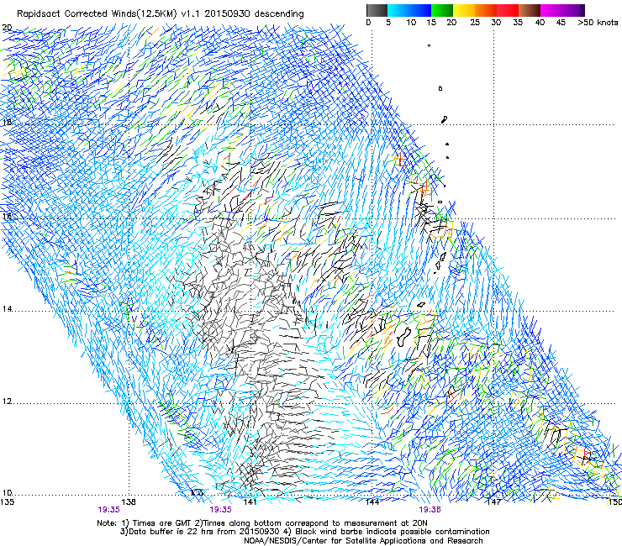622x546 pixels.
Task: Click the cyan-blue 5-15 knots legend swatch
Action: coord(409,10)
